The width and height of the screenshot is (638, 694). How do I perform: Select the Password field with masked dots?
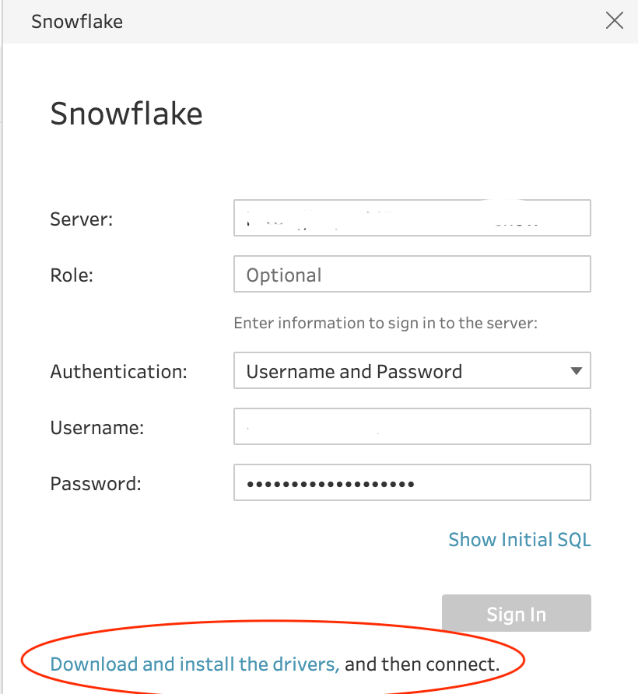pos(412,483)
